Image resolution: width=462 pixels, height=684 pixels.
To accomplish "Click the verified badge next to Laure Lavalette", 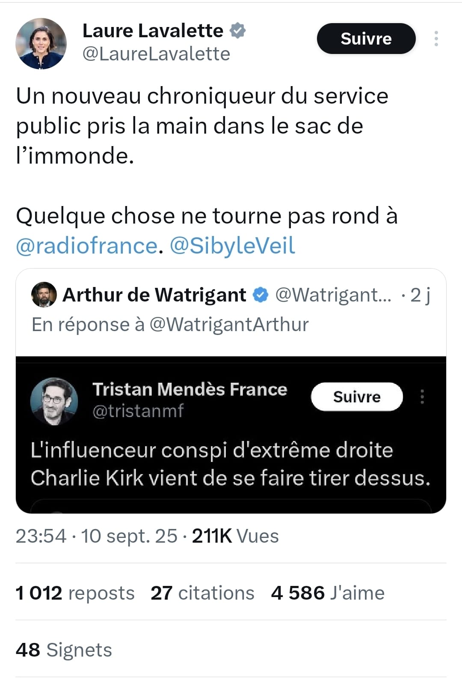I will (238, 31).
